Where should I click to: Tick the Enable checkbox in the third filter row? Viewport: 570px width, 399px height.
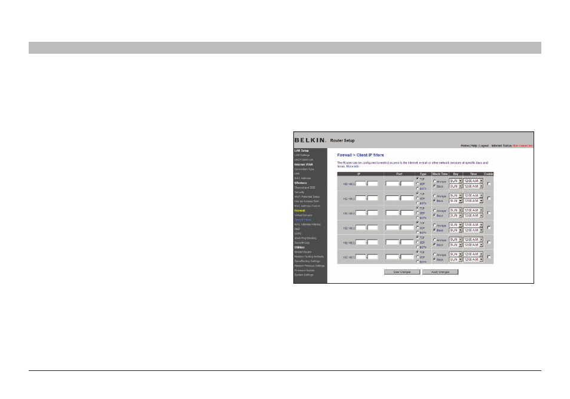489,213
